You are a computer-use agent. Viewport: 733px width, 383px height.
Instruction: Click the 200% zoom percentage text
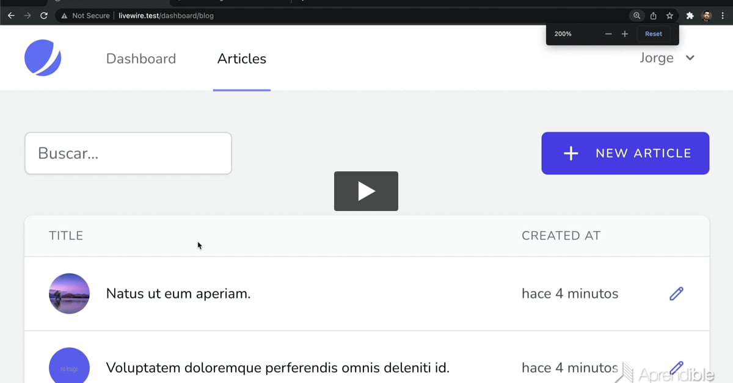point(563,34)
